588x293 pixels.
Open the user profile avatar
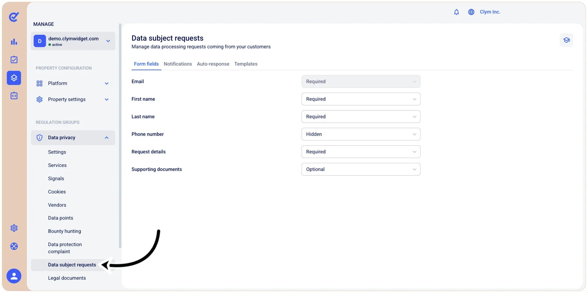pyautogui.click(x=14, y=276)
